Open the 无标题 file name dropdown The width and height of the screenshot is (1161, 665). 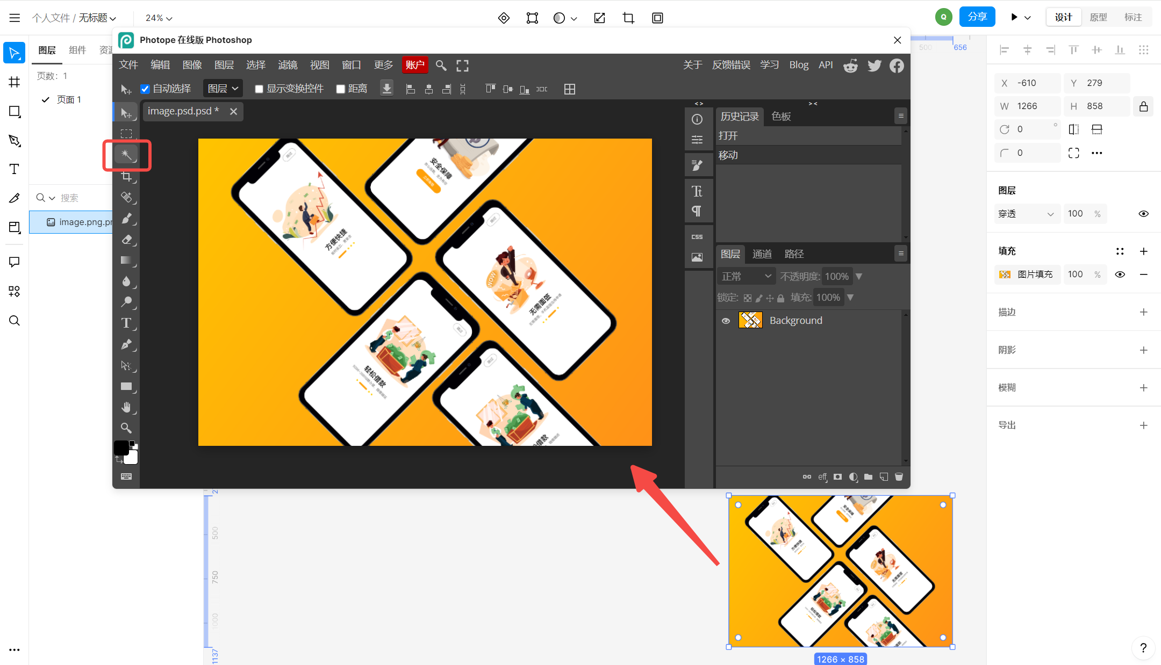(97, 18)
